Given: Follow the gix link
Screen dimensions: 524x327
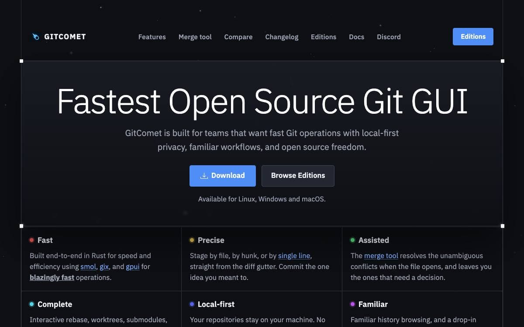Looking at the screenshot, I should point(104,266).
